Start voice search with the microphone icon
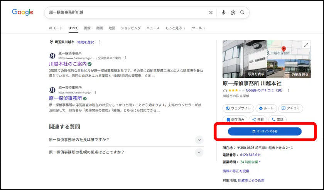Screen dimensions: 324x190 [x=223, y=13]
